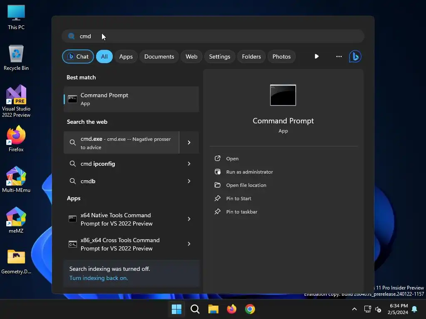Expand x64 Native Tools result chevron
Viewport: 426px width, 319px height.
(189, 219)
